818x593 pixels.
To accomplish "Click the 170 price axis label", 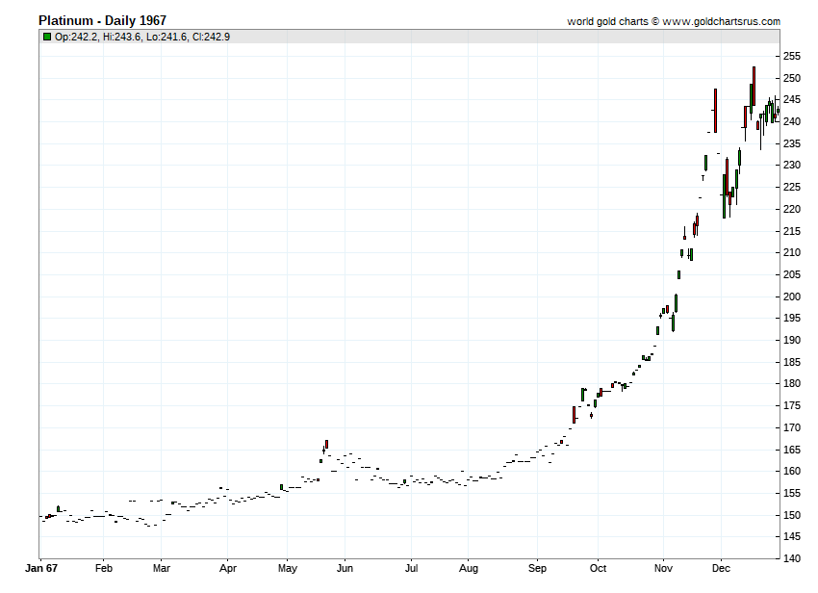I will (x=791, y=427).
